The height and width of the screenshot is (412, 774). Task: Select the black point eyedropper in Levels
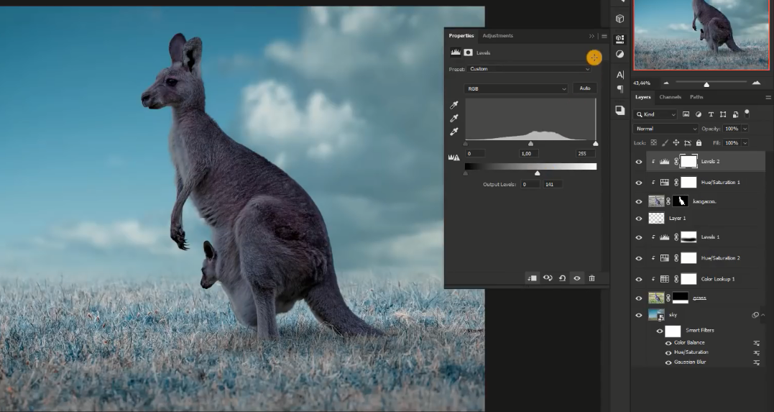453,106
